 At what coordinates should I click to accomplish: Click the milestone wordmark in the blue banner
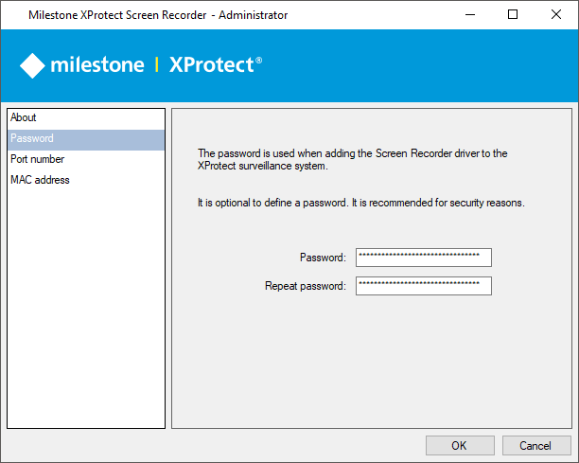(97, 65)
